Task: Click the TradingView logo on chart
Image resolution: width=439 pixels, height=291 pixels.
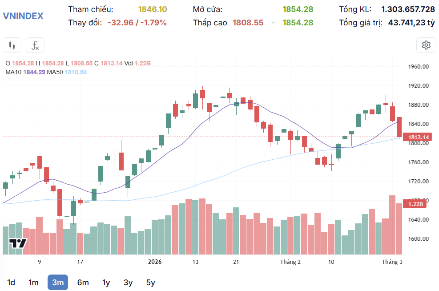Action: click(x=18, y=243)
